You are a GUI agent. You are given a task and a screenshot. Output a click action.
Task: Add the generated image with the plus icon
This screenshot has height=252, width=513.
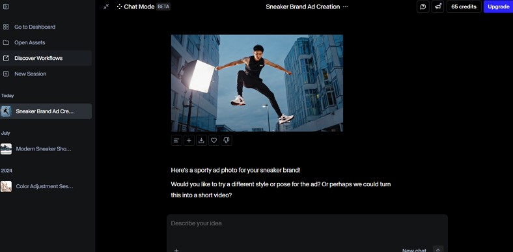pyautogui.click(x=189, y=141)
